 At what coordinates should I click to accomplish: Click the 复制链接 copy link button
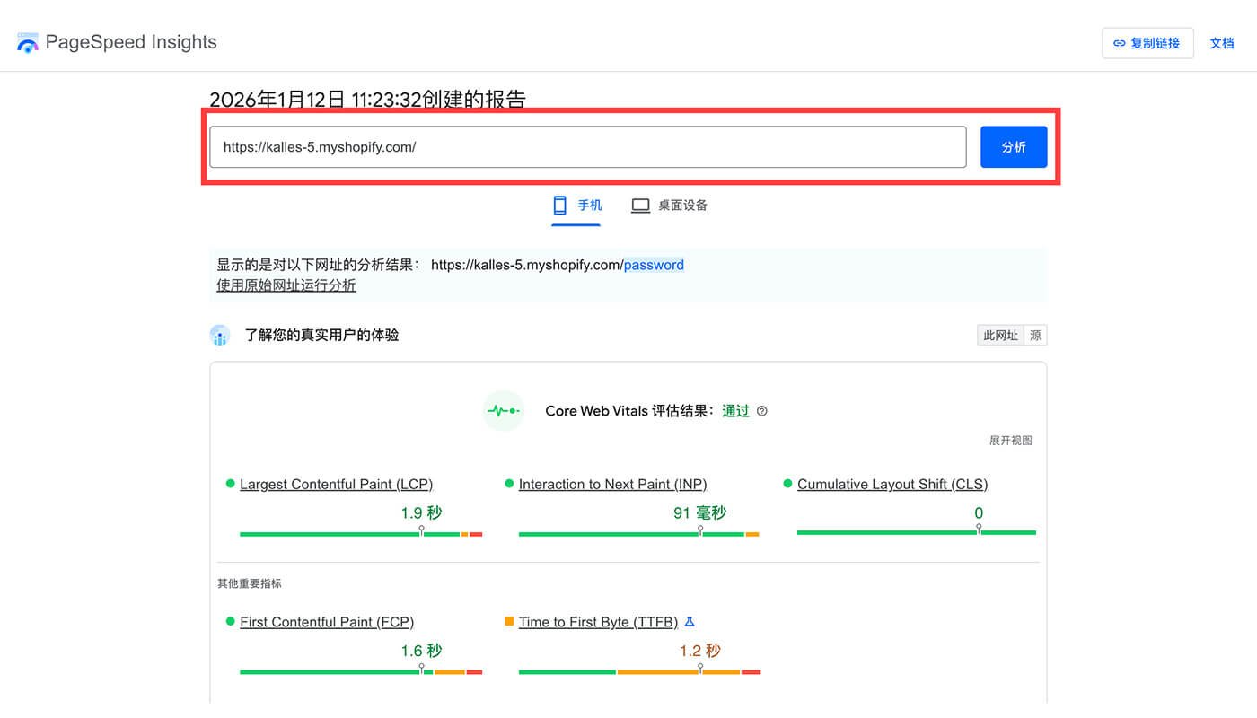click(x=1147, y=43)
